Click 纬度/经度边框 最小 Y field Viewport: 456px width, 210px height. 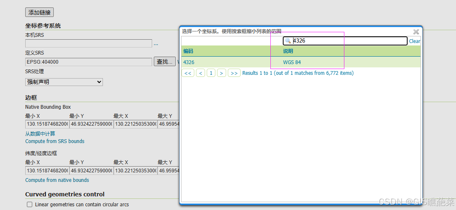[91, 170]
